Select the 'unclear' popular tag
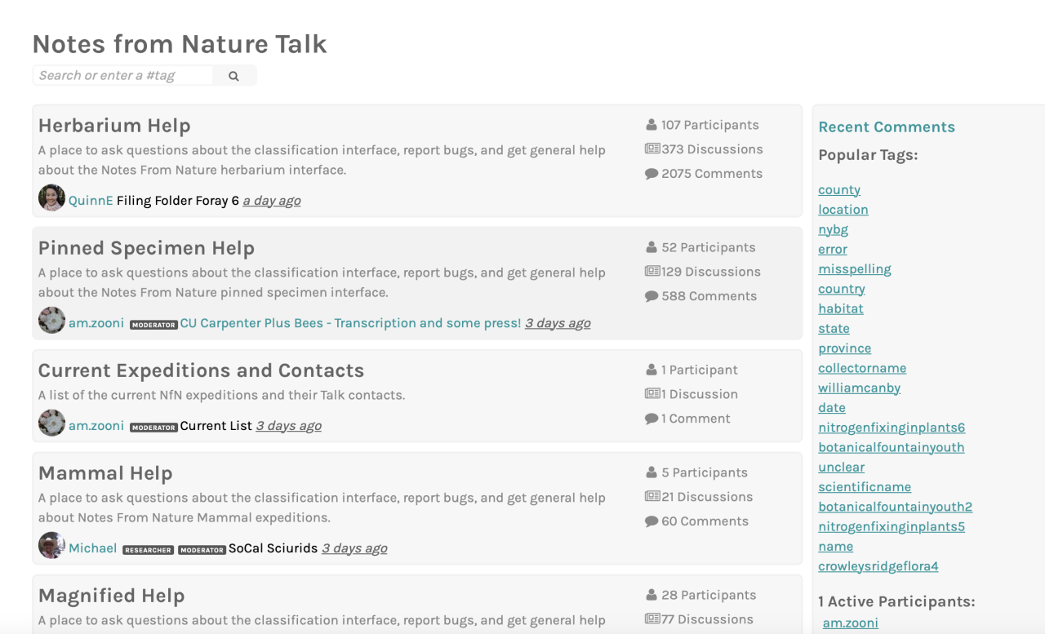Viewport: 1045px width, 634px height. tap(842, 468)
